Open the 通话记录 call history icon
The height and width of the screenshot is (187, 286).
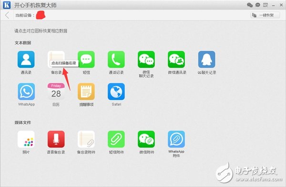[x=116, y=59]
